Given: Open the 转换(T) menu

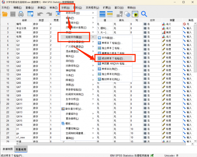Looking at the screenshot, I should click(x=54, y=8).
